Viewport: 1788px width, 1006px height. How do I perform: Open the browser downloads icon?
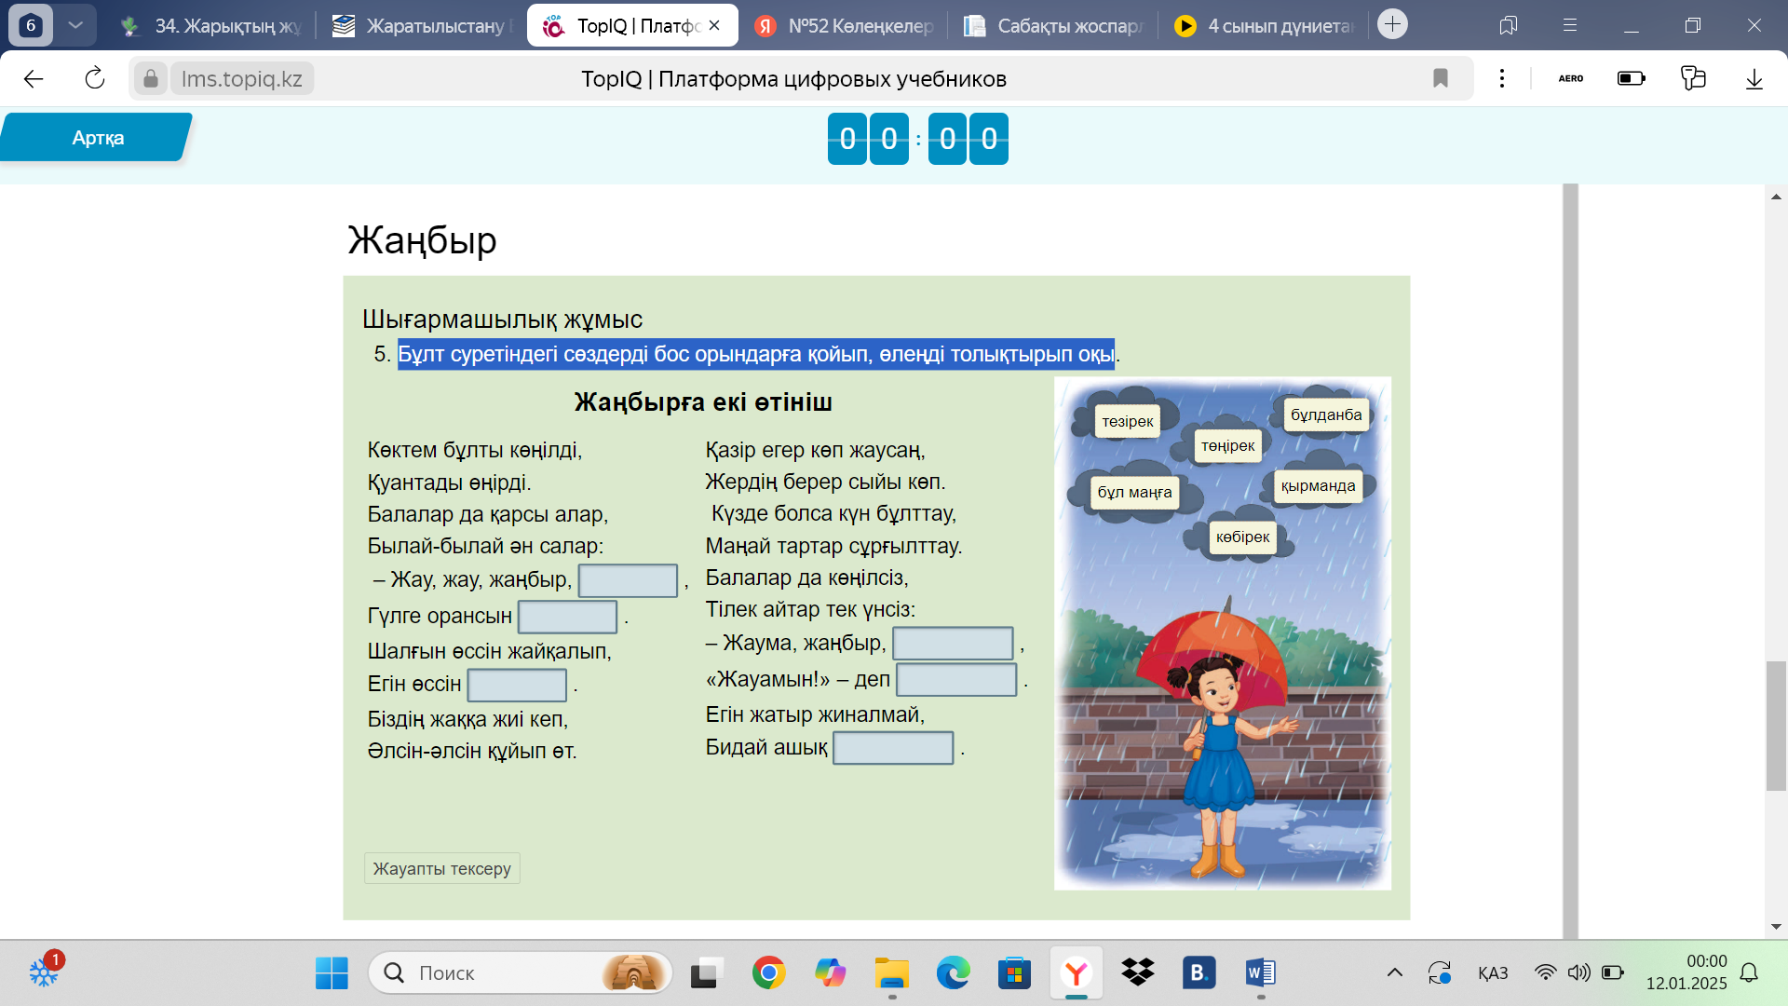pos(1754,78)
